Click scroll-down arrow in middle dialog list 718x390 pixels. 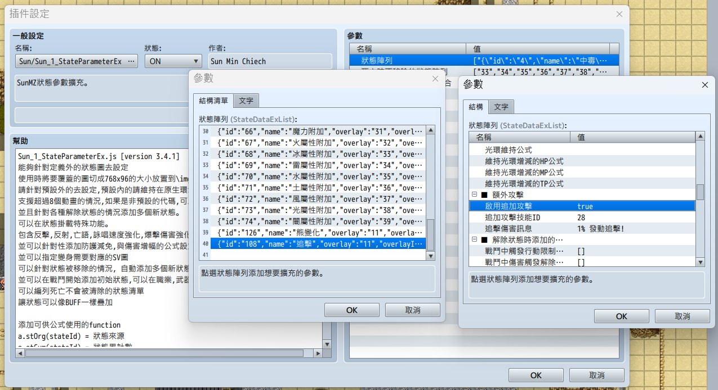[x=431, y=256]
